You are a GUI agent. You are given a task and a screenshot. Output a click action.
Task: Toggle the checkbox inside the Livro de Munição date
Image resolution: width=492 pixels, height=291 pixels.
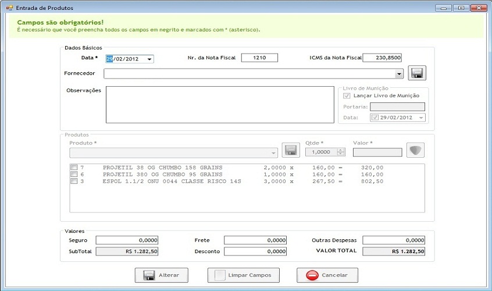coord(375,118)
